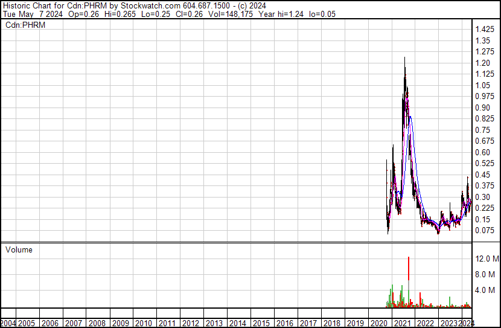Click the 1.425 price axis label
This screenshot has height=328, width=501.
(x=485, y=30)
